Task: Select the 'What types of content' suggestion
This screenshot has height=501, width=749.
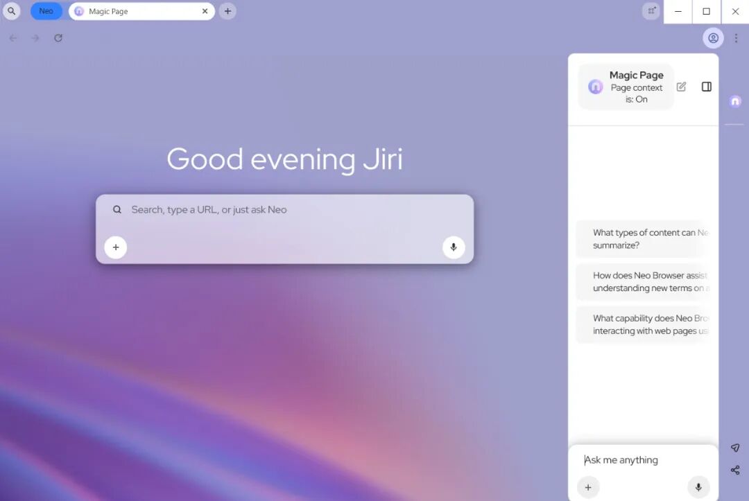Action: click(x=645, y=239)
